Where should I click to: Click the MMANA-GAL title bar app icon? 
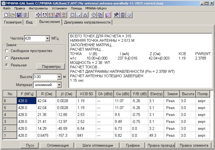coord(3,3)
